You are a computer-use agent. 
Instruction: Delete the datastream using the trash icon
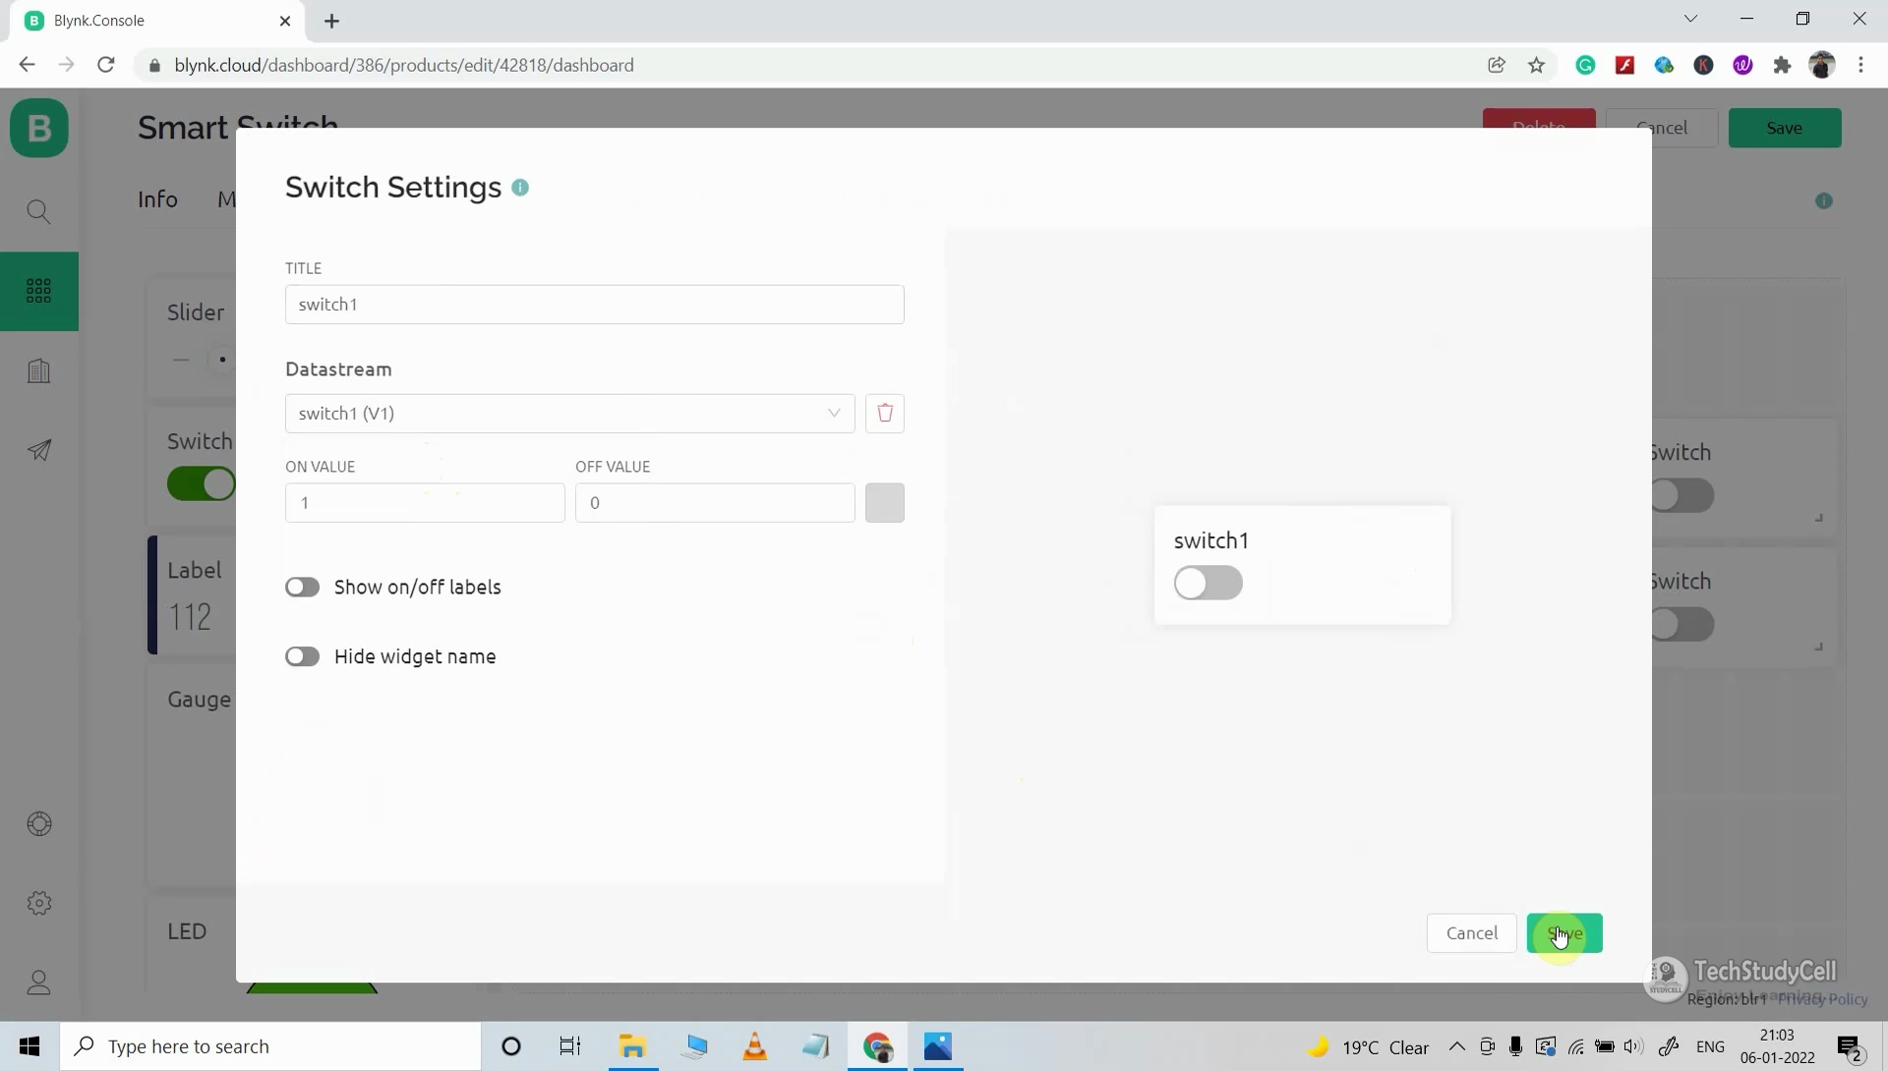click(x=884, y=413)
